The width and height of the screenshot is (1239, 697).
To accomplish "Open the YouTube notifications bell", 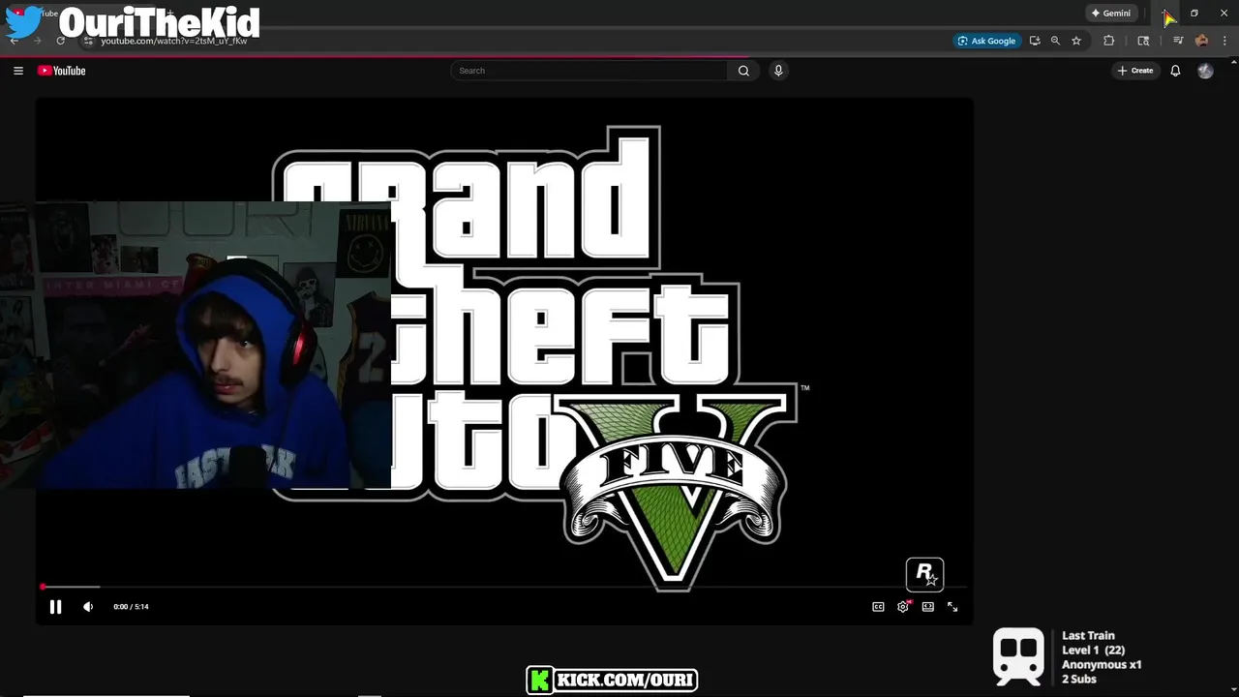I will (x=1175, y=71).
